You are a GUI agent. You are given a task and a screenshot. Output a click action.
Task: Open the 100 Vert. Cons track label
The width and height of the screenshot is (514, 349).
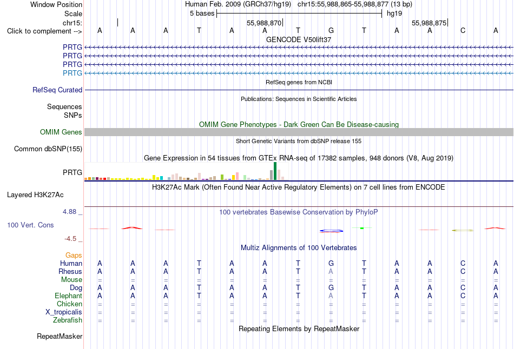click(x=30, y=225)
